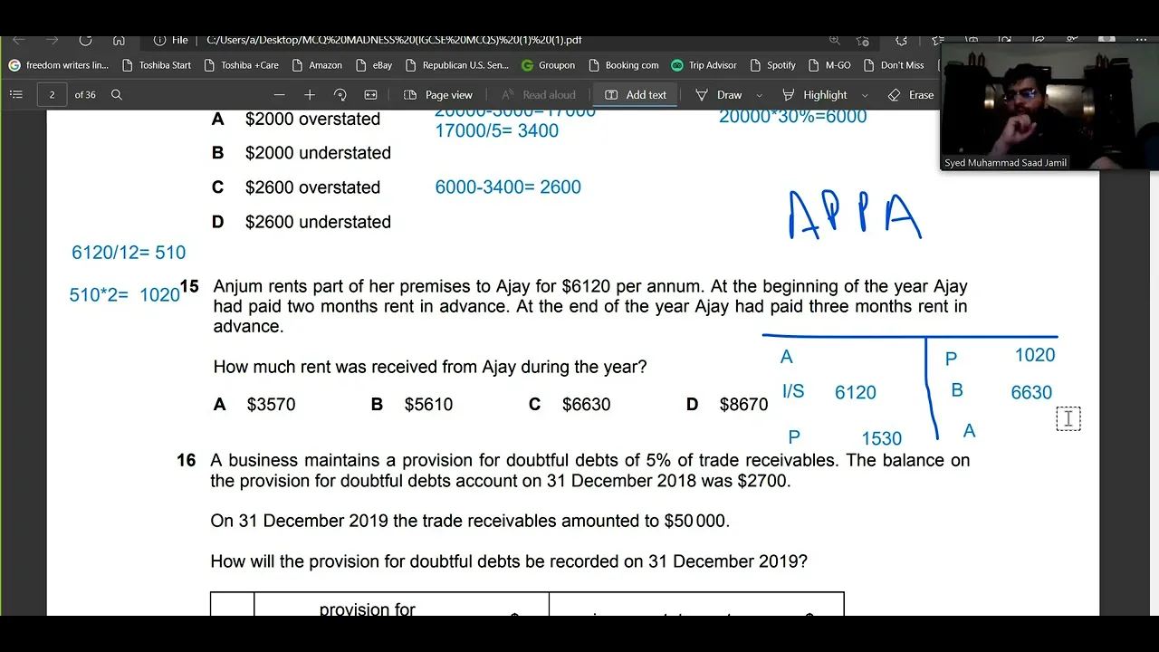Add this page to favorites star icon

pos(862,40)
